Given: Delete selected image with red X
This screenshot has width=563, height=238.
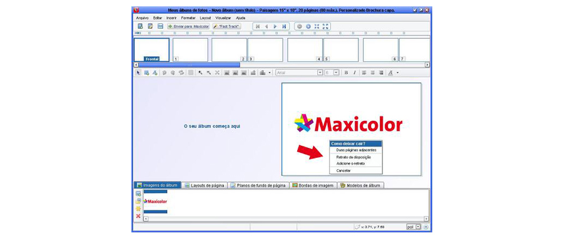Looking at the screenshot, I should [138, 216].
